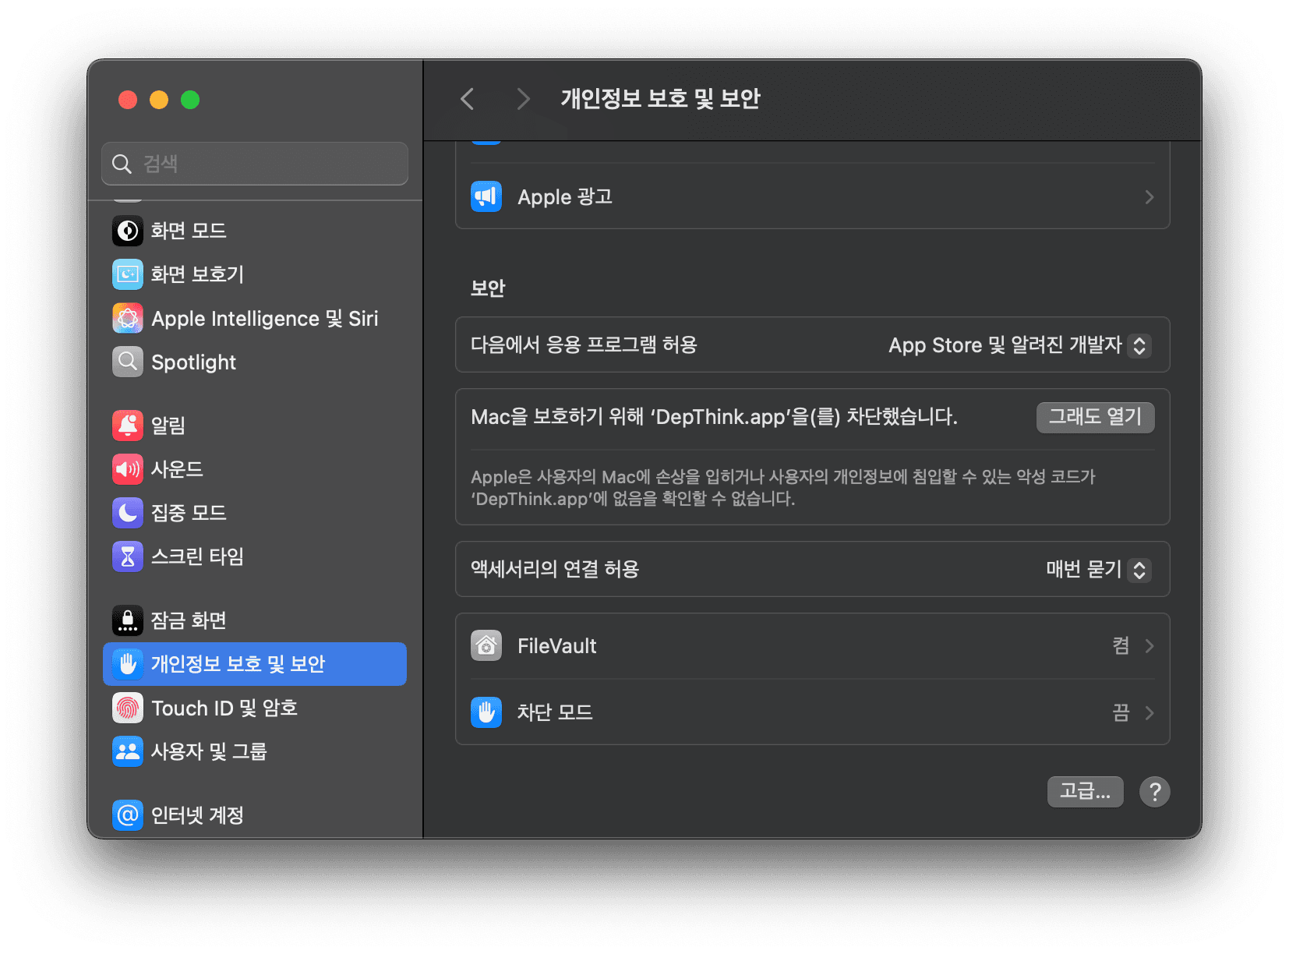The image size is (1289, 954).
Task: Click the 스크린 타임 hourglass icon
Action: pyautogui.click(x=128, y=556)
